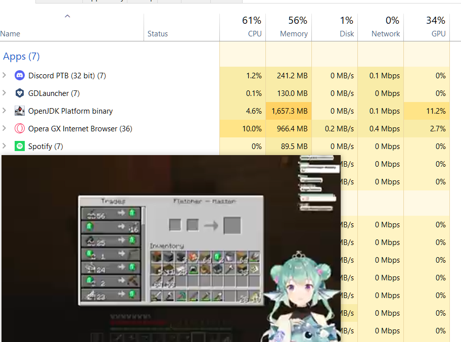Sort by the CPU column header
Screen dimensions: 461x342
coord(243,27)
